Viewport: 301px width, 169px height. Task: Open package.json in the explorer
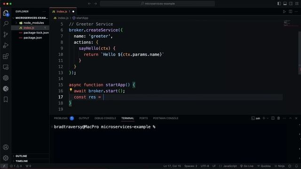click(x=30, y=38)
